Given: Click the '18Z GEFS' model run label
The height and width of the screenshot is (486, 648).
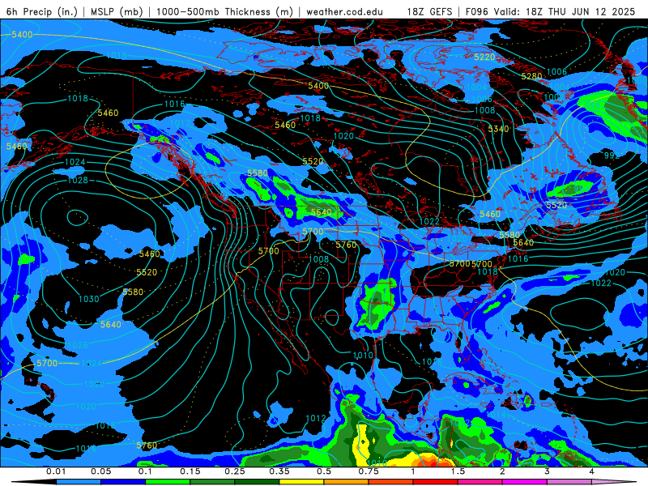Looking at the screenshot, I should click(x=430, y=11).
